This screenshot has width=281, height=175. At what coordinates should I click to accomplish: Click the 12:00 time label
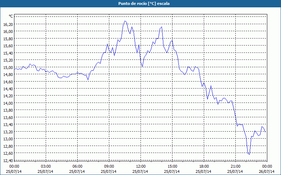click(141, 167)
